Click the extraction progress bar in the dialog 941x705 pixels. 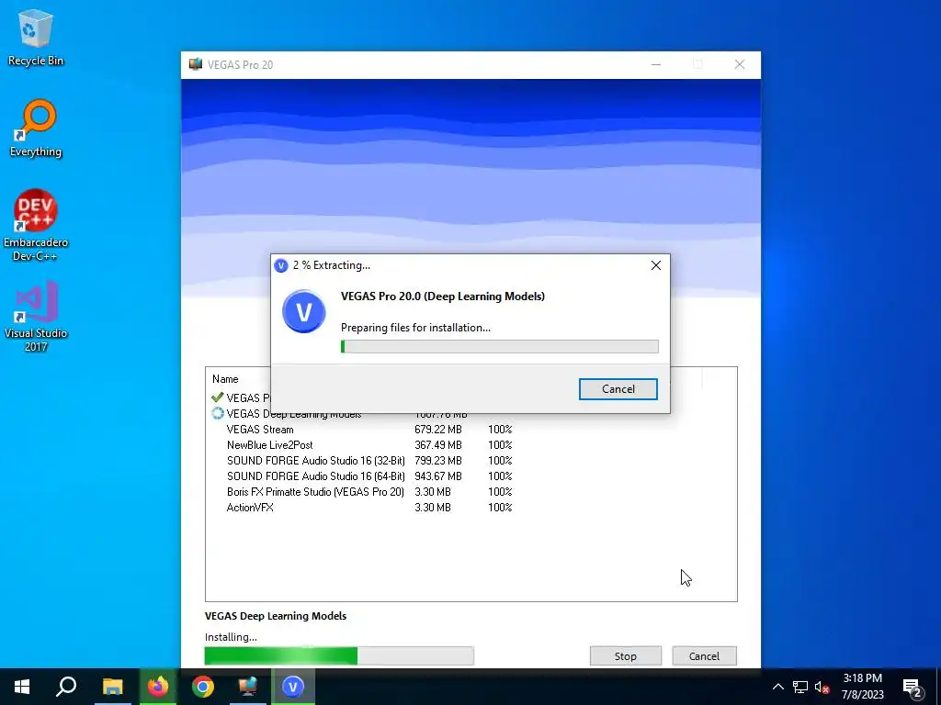point(499,346)
